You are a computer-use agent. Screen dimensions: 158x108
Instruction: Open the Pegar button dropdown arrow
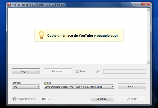[x=39, y=71]
